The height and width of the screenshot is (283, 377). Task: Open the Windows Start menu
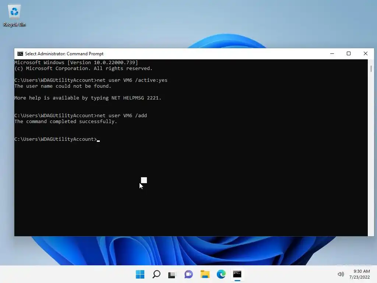140,274
